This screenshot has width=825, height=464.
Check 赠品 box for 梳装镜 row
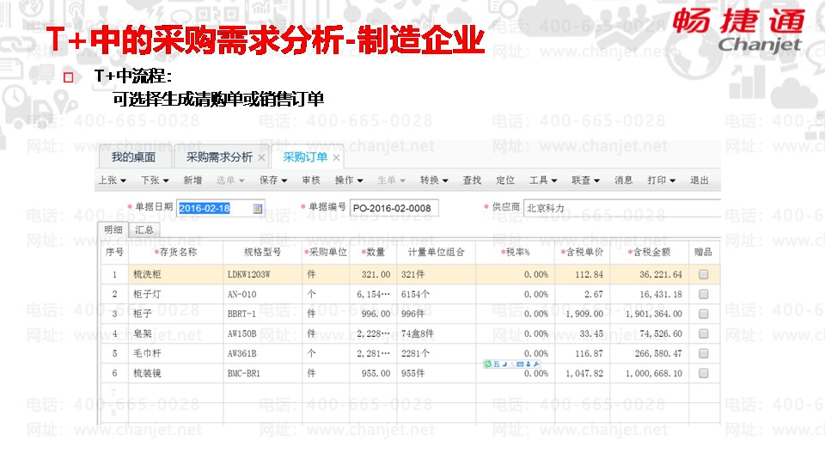coord(704,373)
